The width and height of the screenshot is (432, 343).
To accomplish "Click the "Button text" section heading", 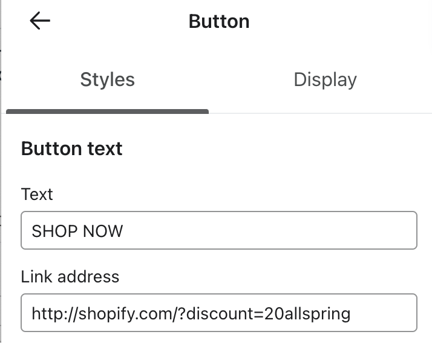I will pos(71,148).
